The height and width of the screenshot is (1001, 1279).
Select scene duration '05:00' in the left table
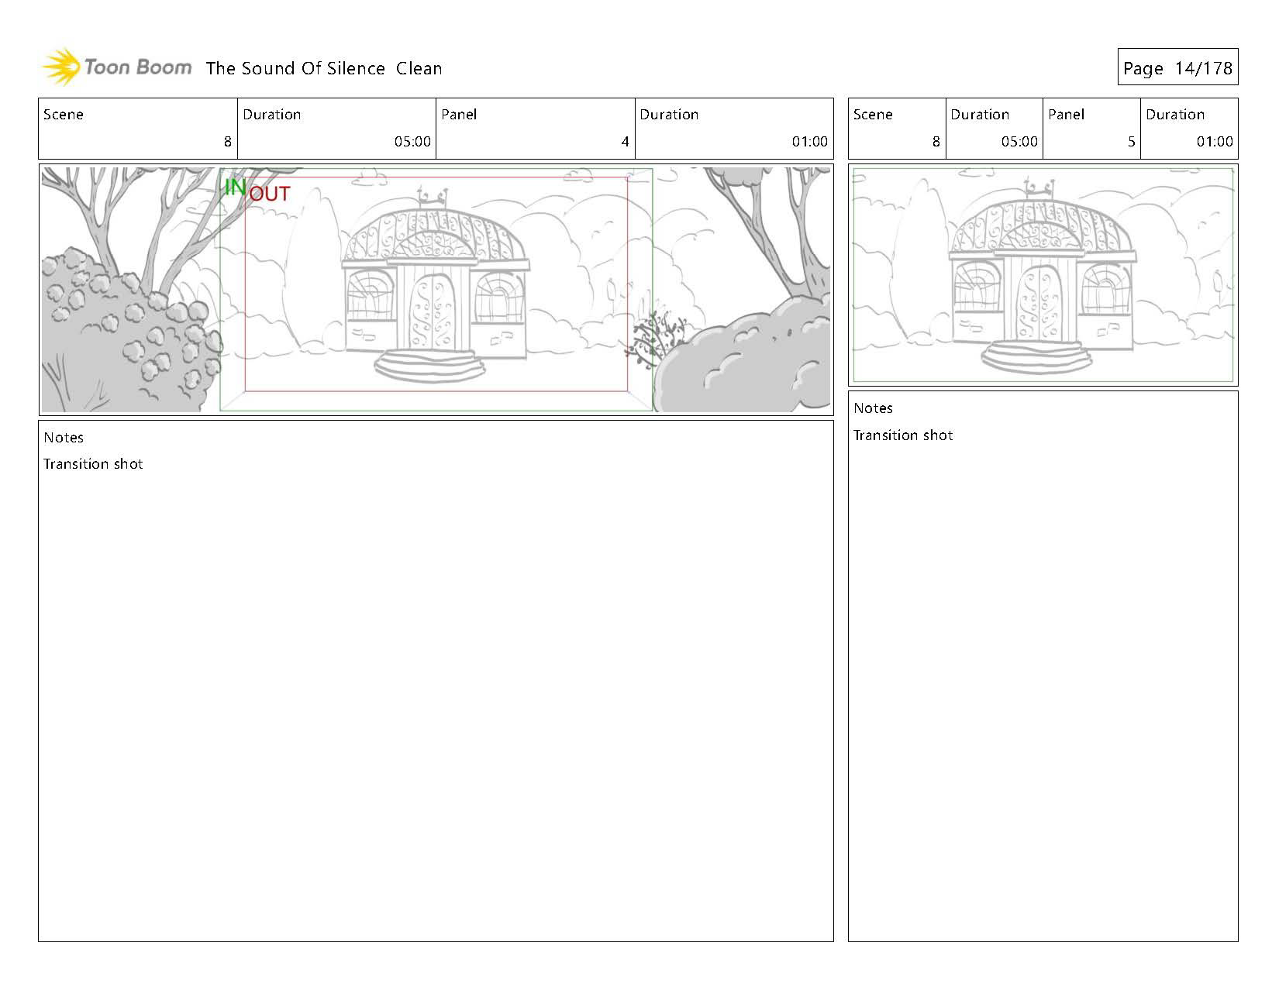[x=412, y=142]
